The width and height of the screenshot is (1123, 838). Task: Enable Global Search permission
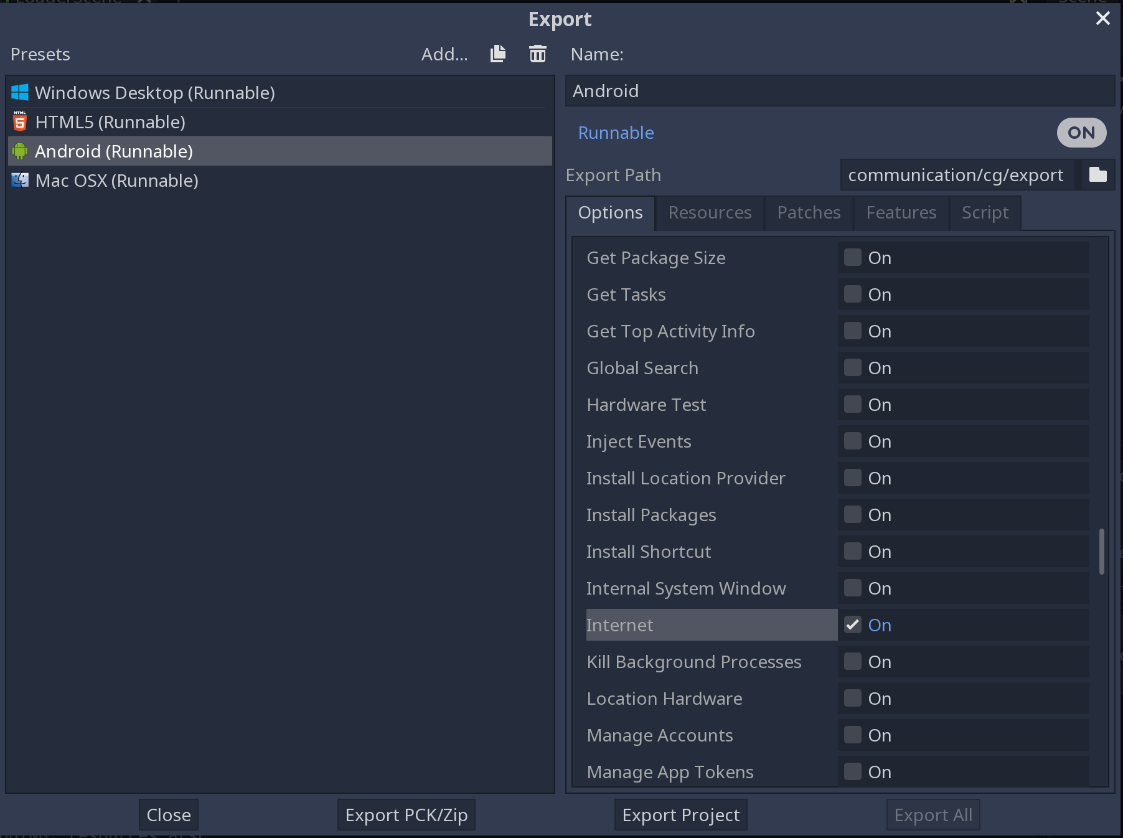852,367
